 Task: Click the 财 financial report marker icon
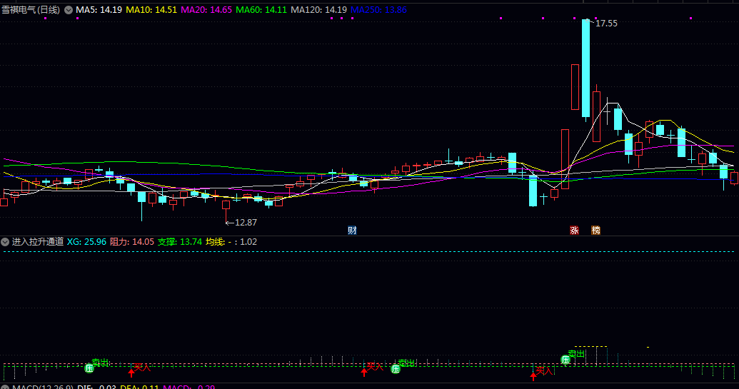coord(352,231)
